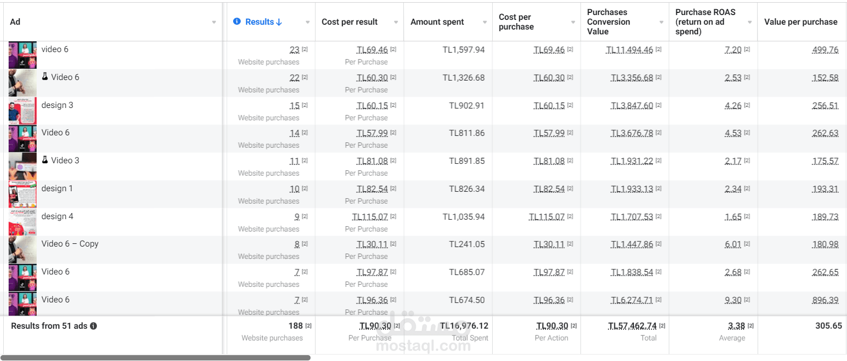Click the info icon next to 'Results from 51 ads'
Image resolution: width=847 pixels, height=361 pixels.
(94, 326)
